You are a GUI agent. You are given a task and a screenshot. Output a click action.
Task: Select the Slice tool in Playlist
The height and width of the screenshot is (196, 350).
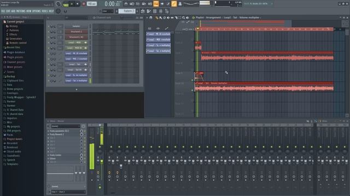tap(176, 17)
